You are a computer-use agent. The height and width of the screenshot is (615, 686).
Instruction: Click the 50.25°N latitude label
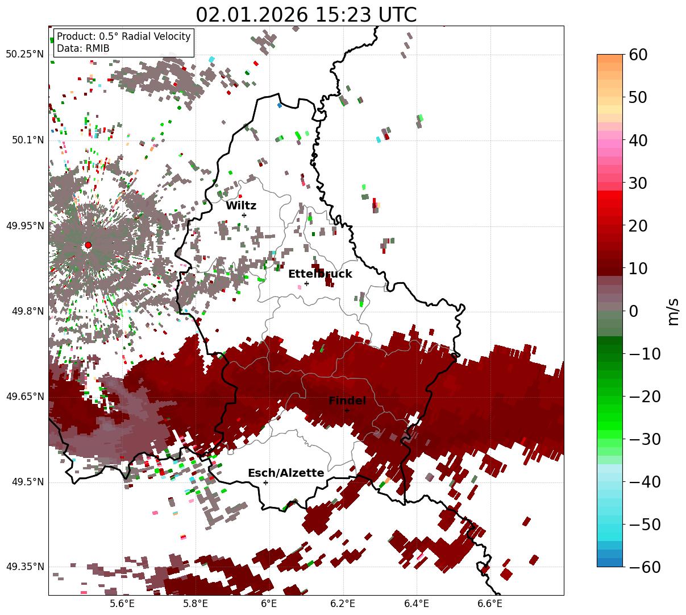pyautogui.click(x=25, y=55)
